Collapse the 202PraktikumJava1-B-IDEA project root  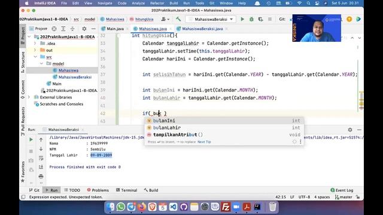[x=29, y=36]
